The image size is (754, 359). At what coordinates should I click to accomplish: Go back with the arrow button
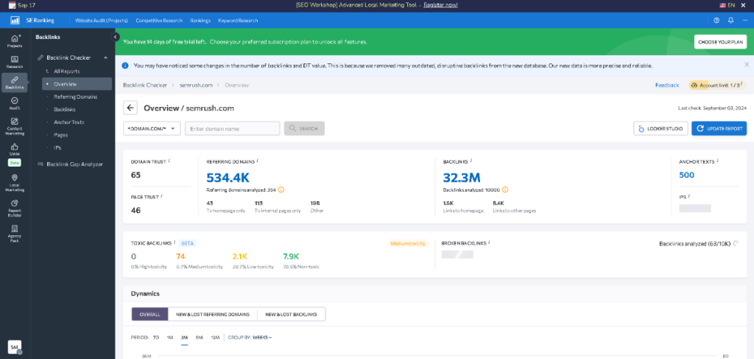130,108
